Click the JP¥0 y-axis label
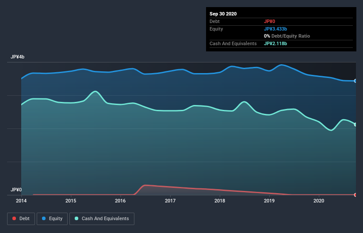Image resolution: width=363 pixels, height=233 pixels. click(16, 190)
